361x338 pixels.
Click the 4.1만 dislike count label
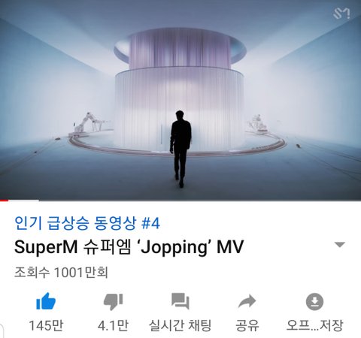113,326
